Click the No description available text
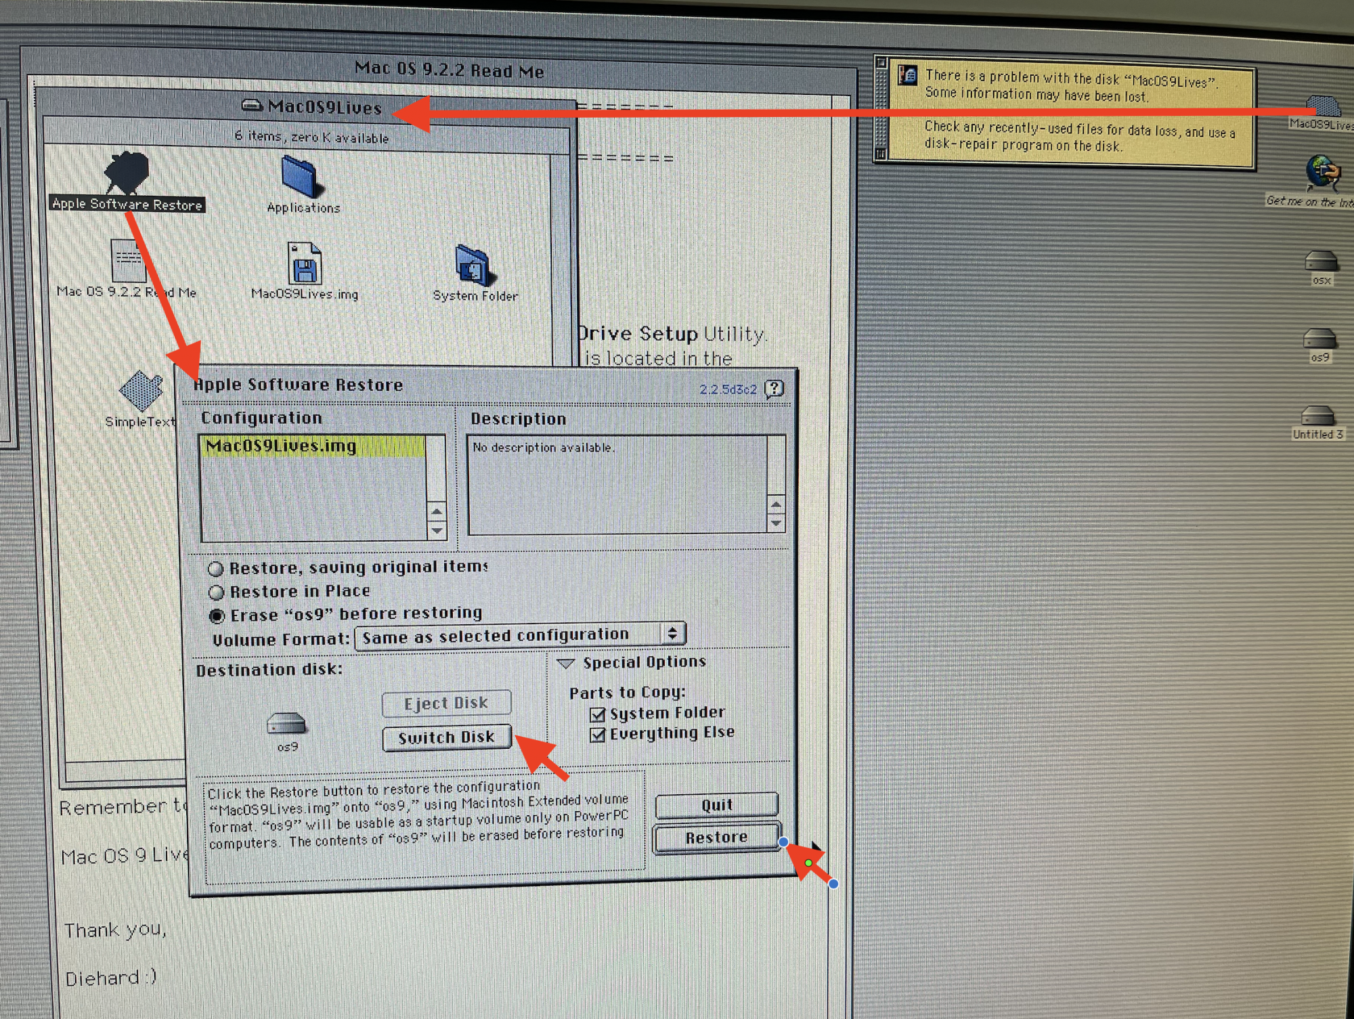The width and height of the screenshot is (1354, 1019). pyautogui.click(x=544, y=448)
